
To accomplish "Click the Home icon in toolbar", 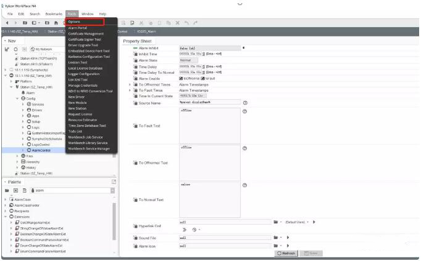I will click(56, 23).
